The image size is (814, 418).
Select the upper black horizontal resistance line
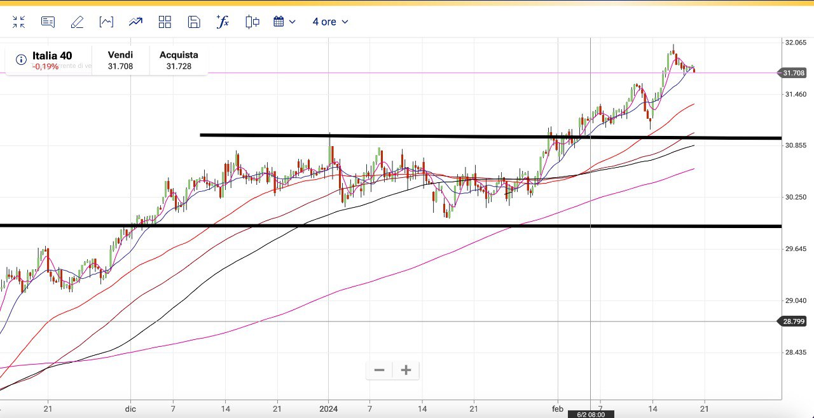point(445,136)
